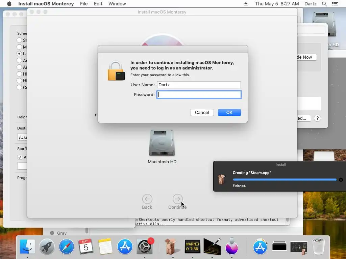
Task: Select the last screen size radio button
Action: 19,87
